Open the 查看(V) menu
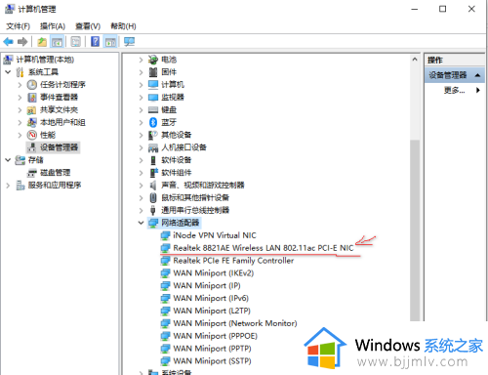Image resolution: width=488 pixels, height=375 pixels. (x=88, y=26)
